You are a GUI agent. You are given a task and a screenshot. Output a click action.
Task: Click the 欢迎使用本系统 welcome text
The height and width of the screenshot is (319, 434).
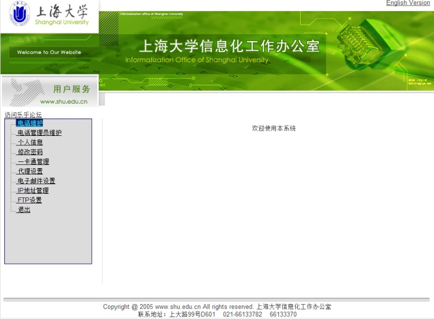tap(274, 128)
